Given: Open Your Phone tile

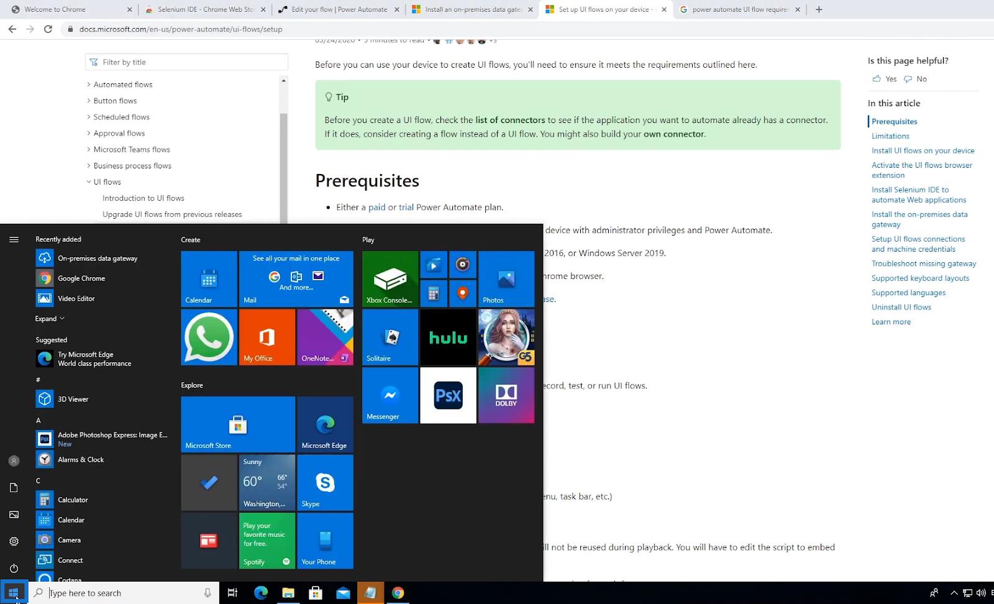Looking at the screenshot, I should (325, 541).
